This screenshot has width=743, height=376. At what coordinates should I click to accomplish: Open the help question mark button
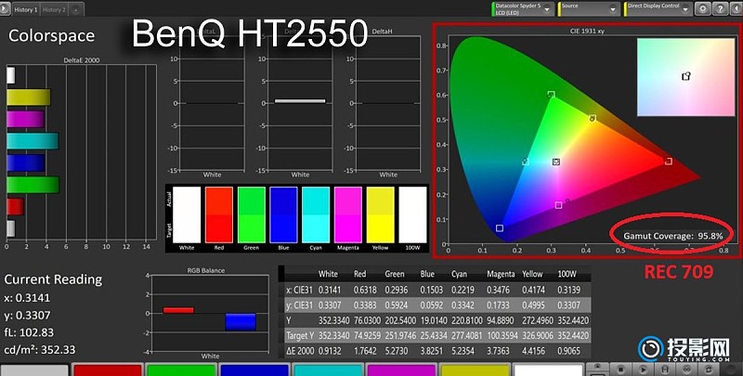click(720, 8)
